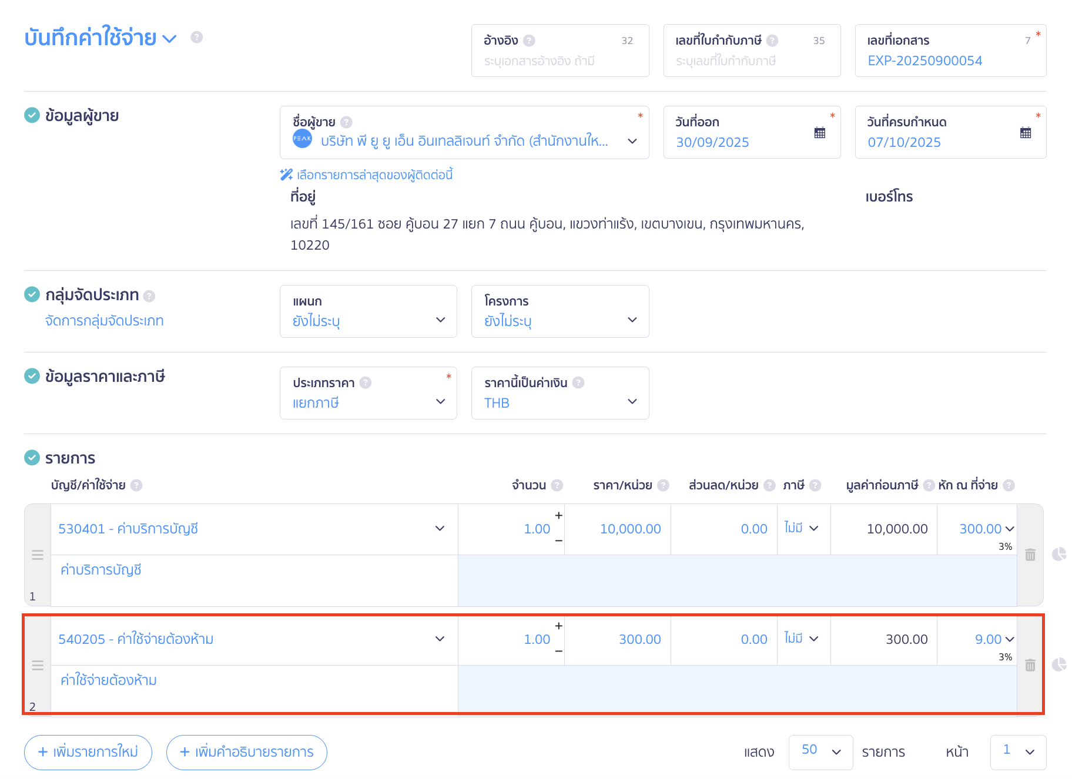Open pie chart allocation for row 1
This screenshot has height=779, width=1072.
pyautogui.click(x=1059, y=554)
